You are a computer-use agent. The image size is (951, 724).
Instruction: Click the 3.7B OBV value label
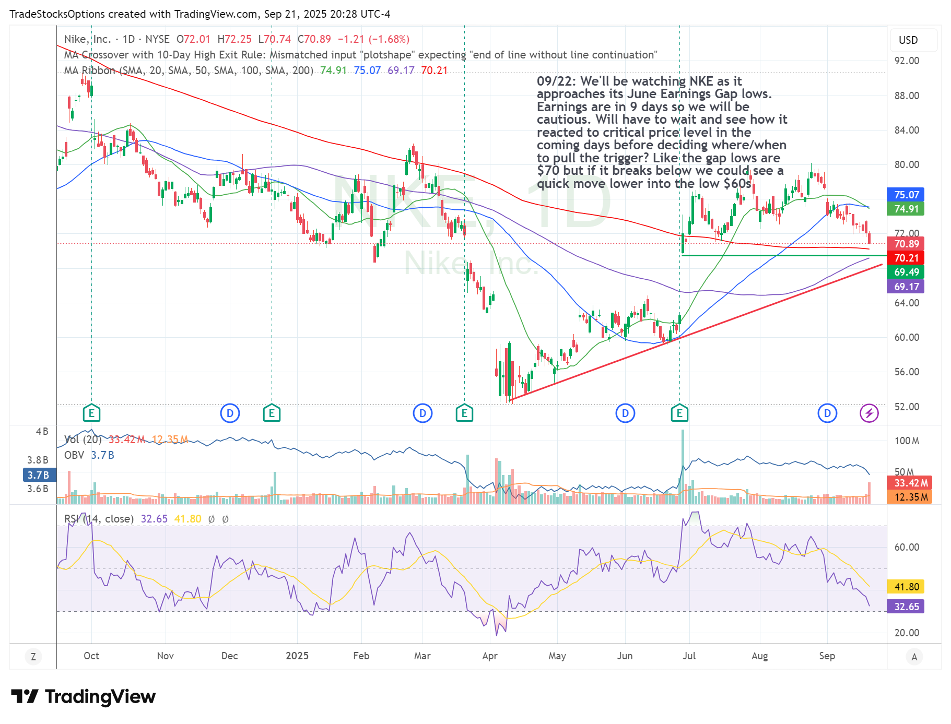point(39,475)
